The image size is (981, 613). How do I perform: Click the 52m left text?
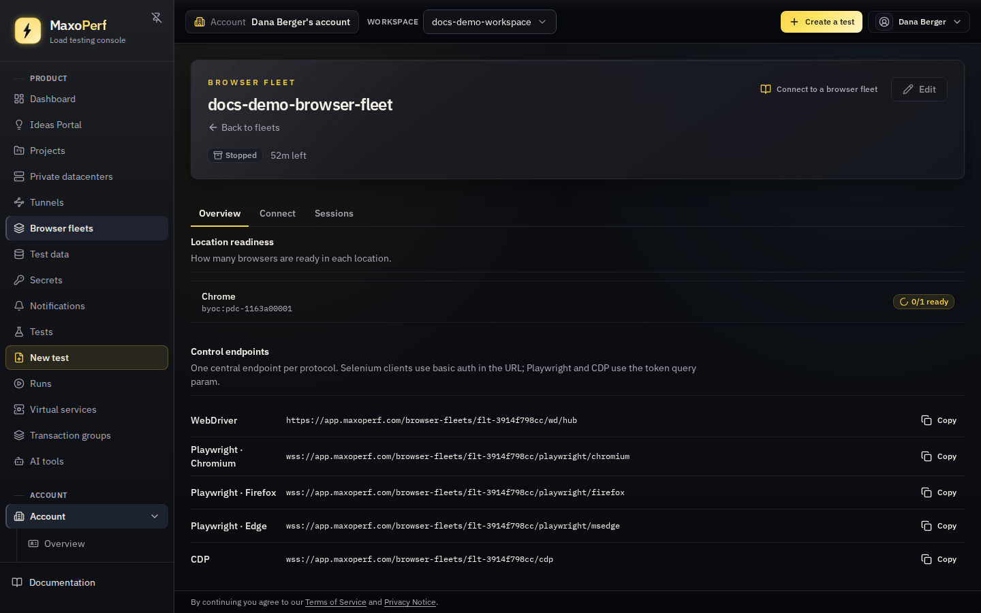click(x=288, y=155)
